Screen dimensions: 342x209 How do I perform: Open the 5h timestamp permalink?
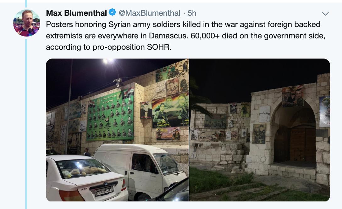pos(192,13)
